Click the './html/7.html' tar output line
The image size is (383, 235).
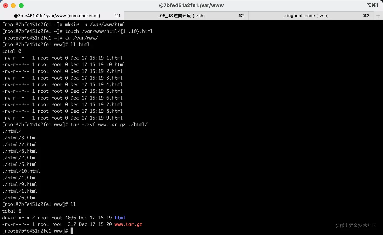click(20, 144)
